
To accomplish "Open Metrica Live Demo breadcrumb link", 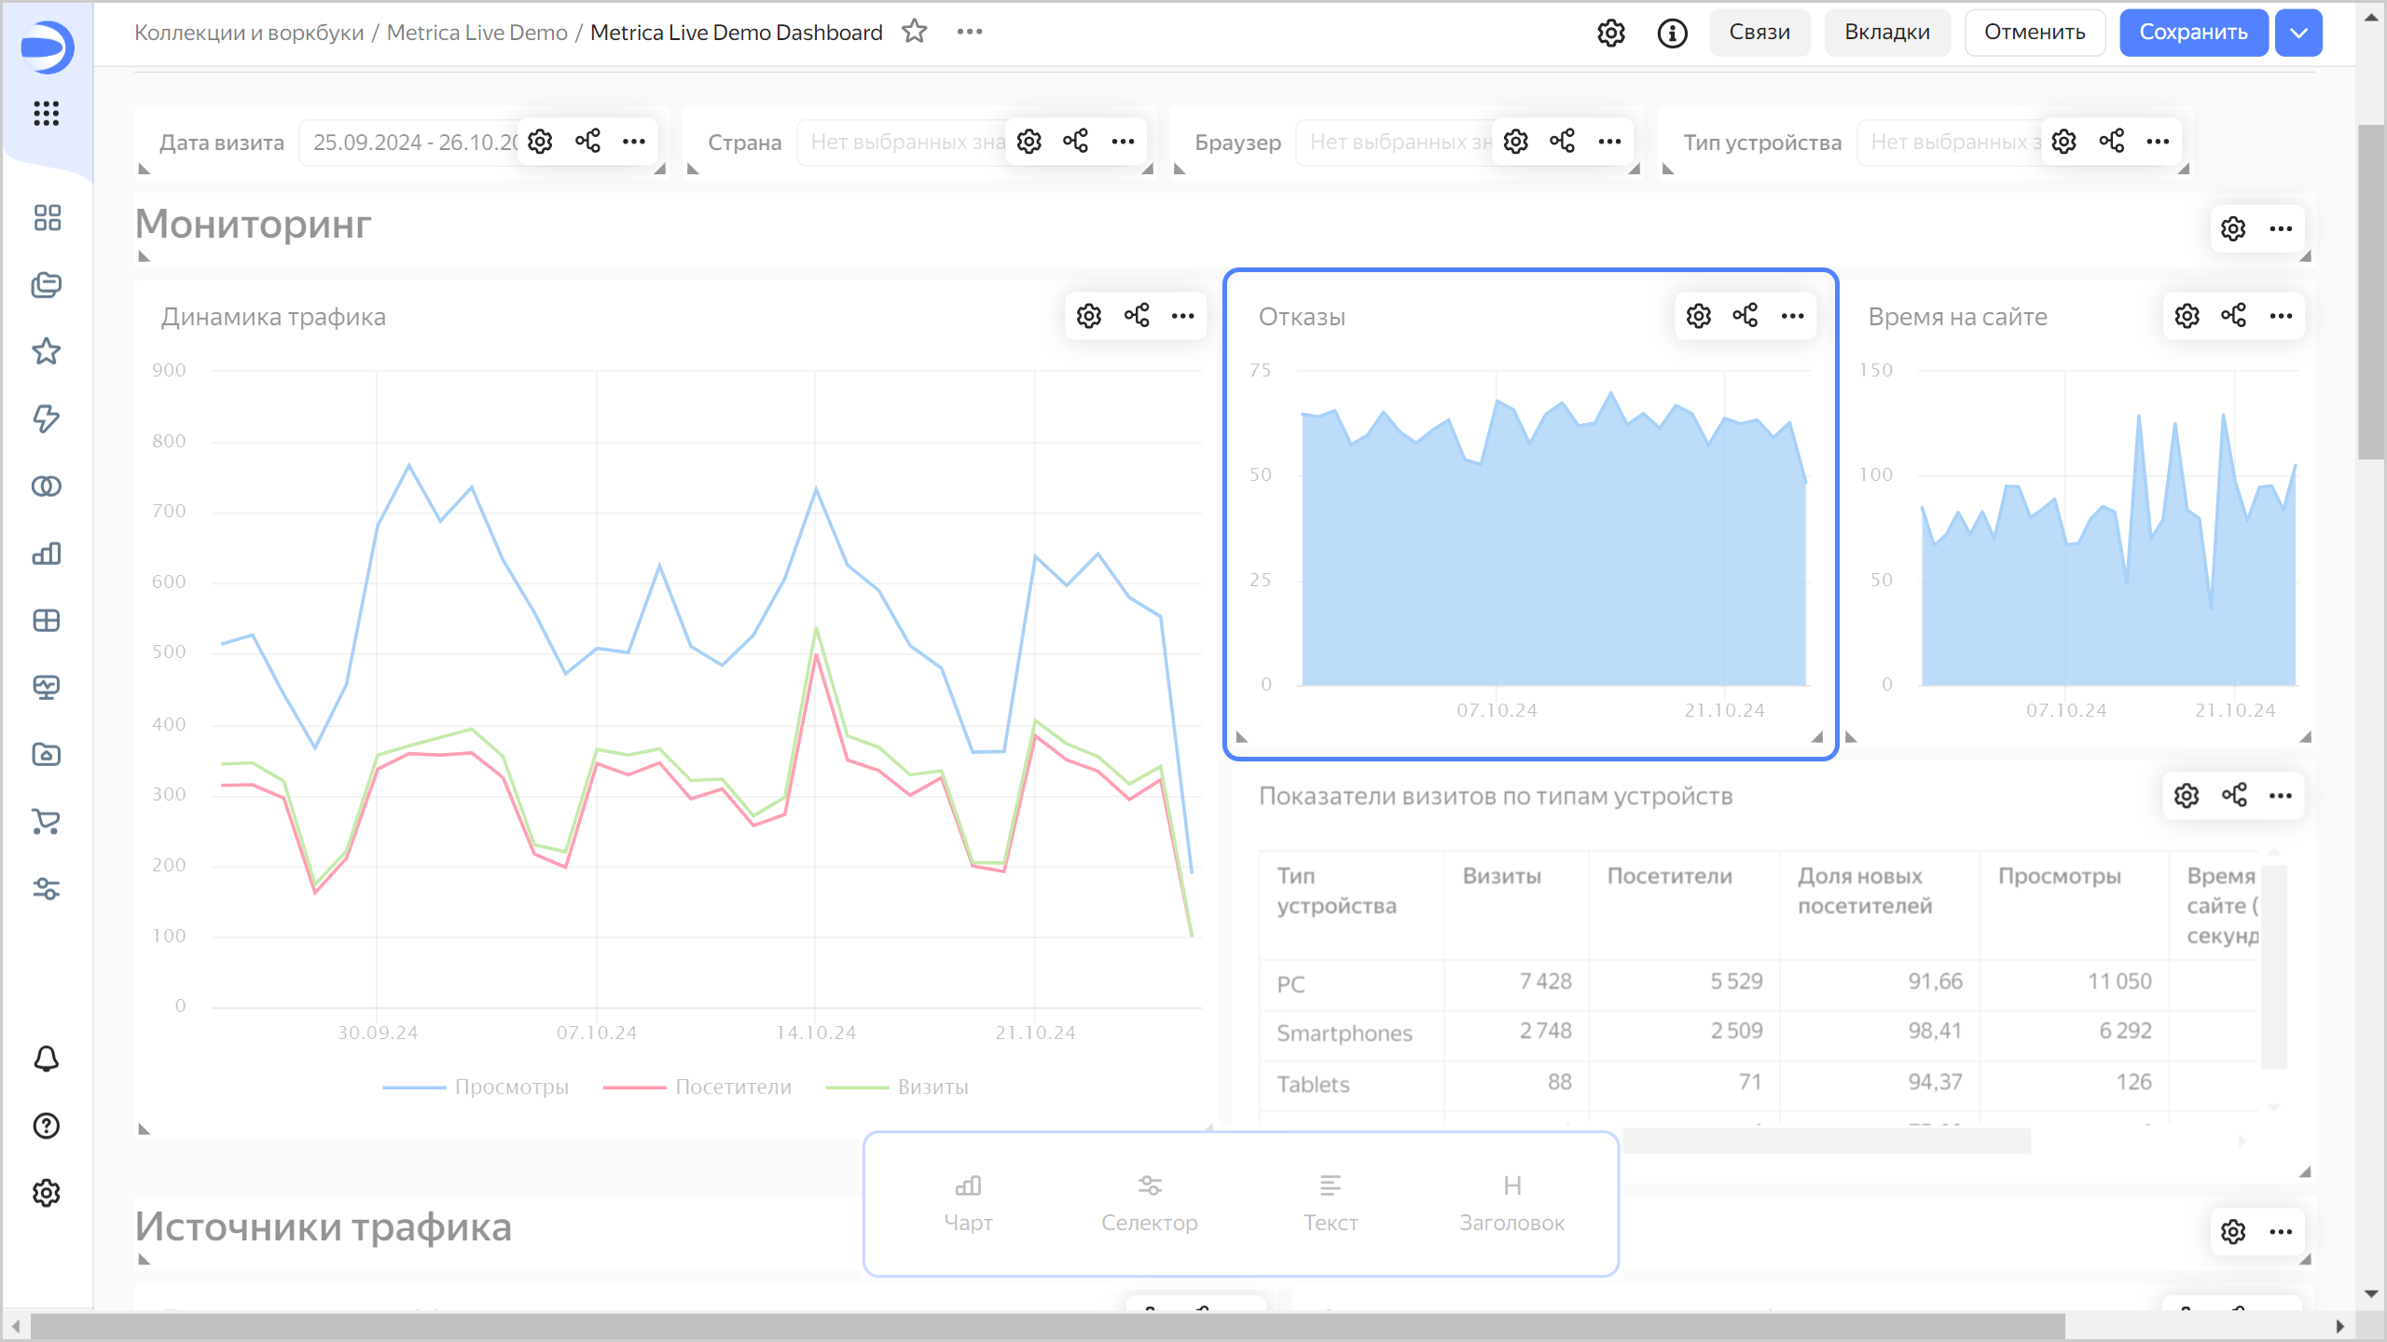I will [476, 33].
